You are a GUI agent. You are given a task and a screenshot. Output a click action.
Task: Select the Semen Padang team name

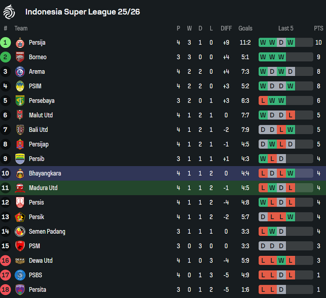pyautogui.click(x=47, y=232)
